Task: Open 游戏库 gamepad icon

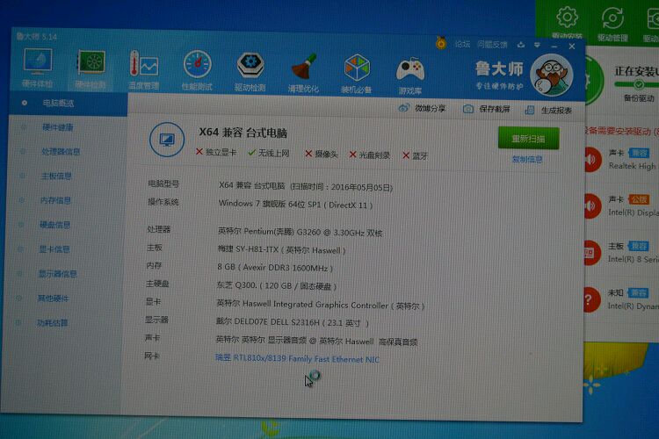Action: [x=409, y=69]
